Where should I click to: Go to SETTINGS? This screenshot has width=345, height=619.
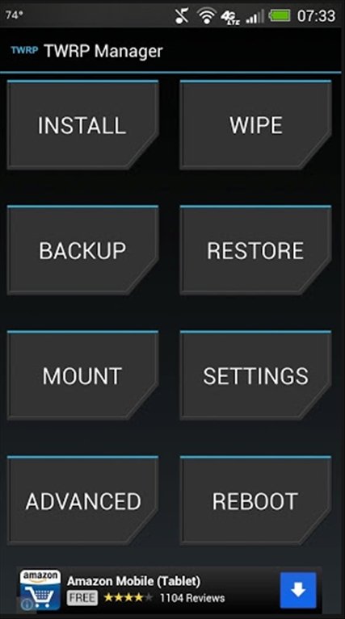click(255, 375)
